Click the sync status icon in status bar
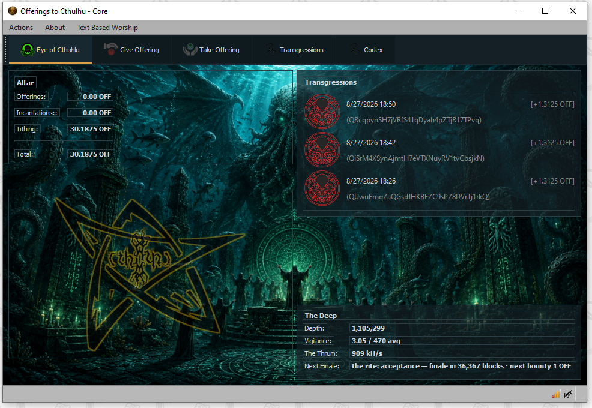Viewport: 592px width, 408px height. point(568,394)
